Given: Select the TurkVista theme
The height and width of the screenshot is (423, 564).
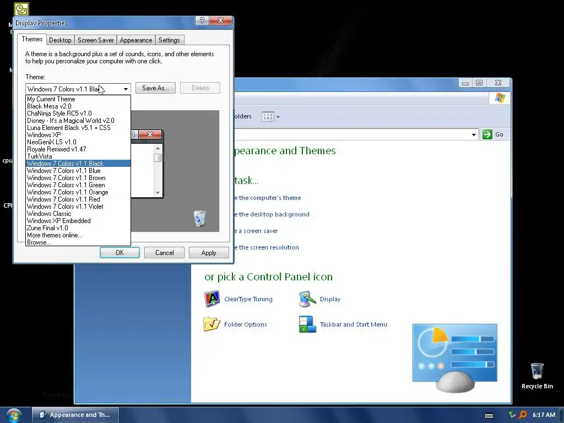Looking at the screenshot, I should [x=78, y=156].
